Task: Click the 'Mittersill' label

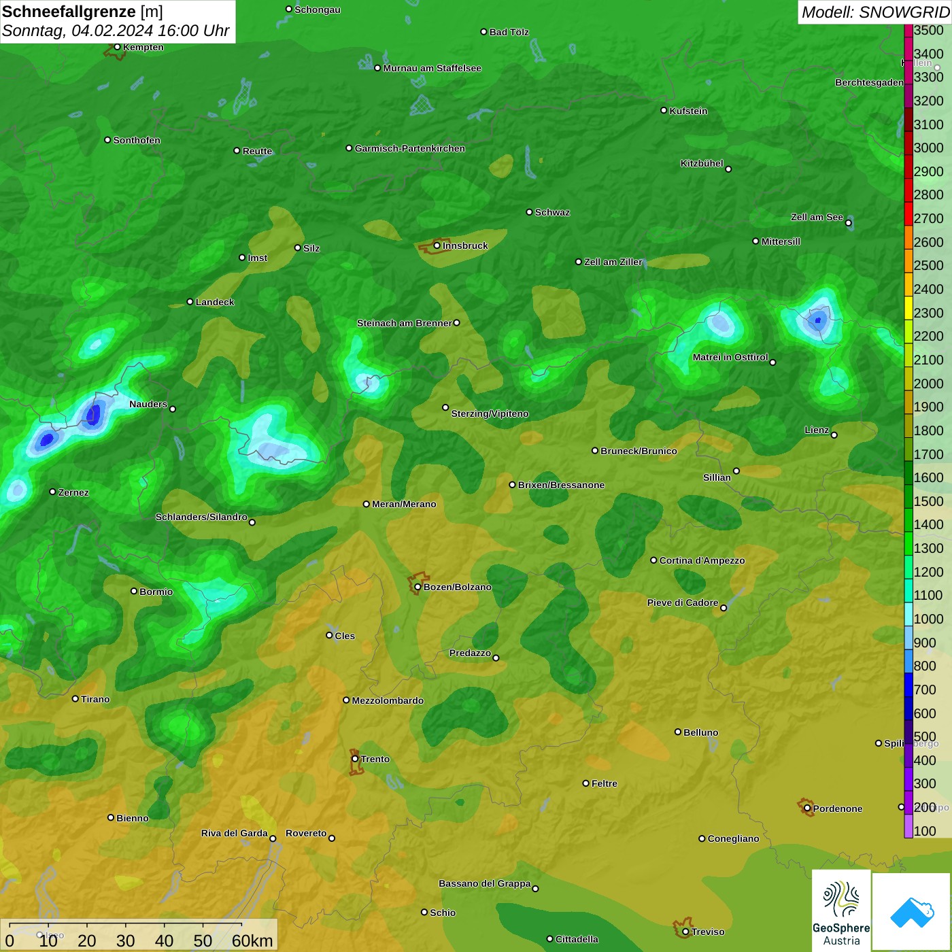Action: [781, 241]
